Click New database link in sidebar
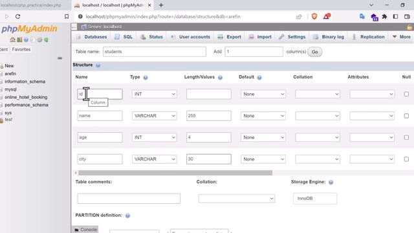Image resolution: width=414 pixels, height=233 pixels. point(9,66)
